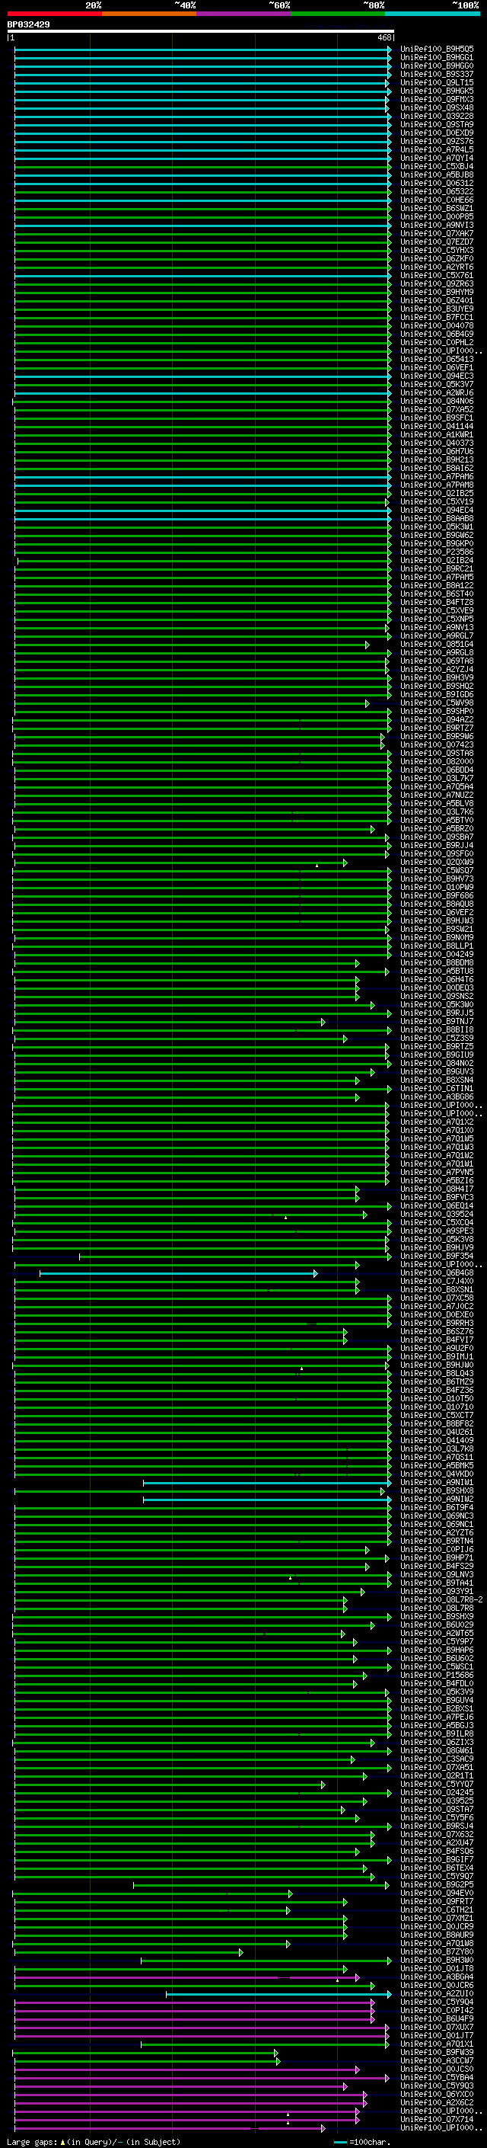Image resolution: width=487 pixels, height=2148 pixels.
Task: Select hit label UniRef100_B8BF82
Action: click(437, 1423)
